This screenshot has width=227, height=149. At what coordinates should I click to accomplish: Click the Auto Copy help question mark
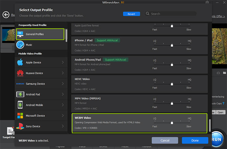click(223, 103)
